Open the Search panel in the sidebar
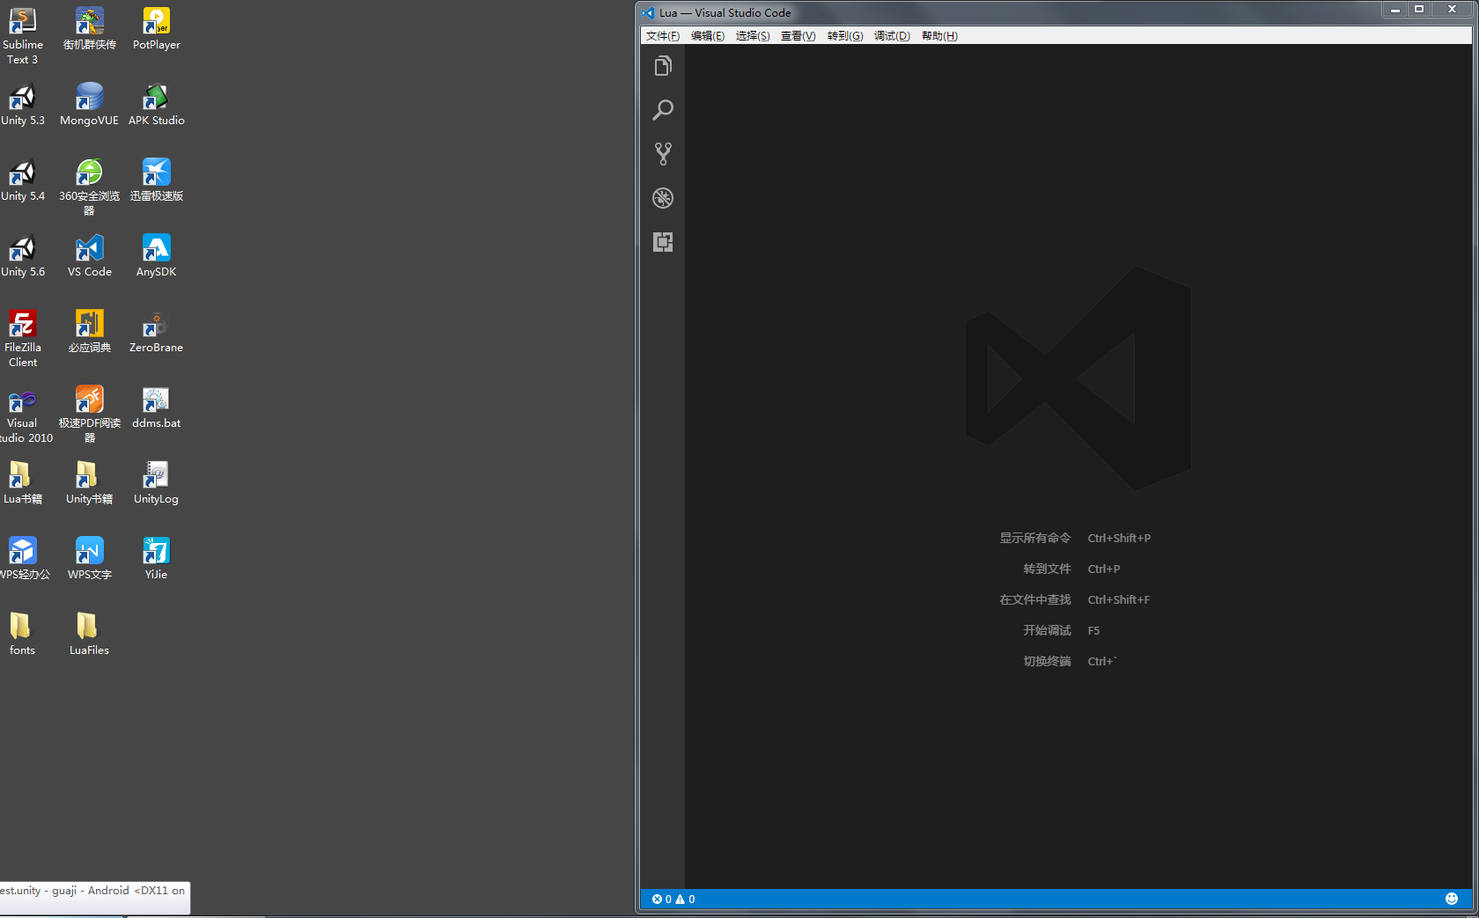Image resolution: width=1479 pixels, height=918 pixels. [663, 109]
